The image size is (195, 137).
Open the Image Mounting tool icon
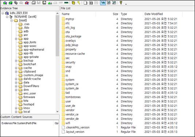coord(16,3)
